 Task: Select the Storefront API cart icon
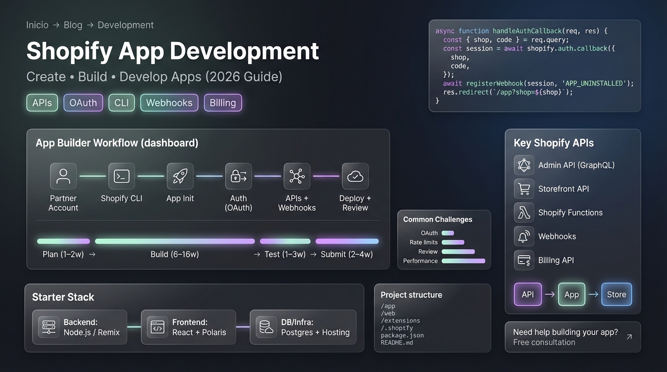pos(524,189)
